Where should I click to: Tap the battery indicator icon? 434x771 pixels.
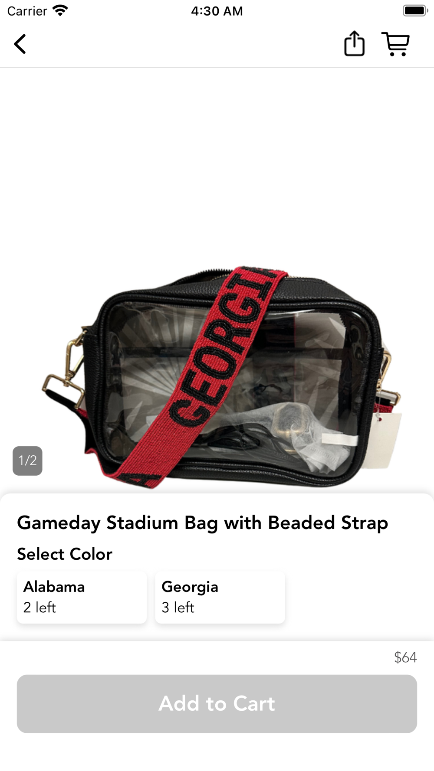[x=415, y=11]
